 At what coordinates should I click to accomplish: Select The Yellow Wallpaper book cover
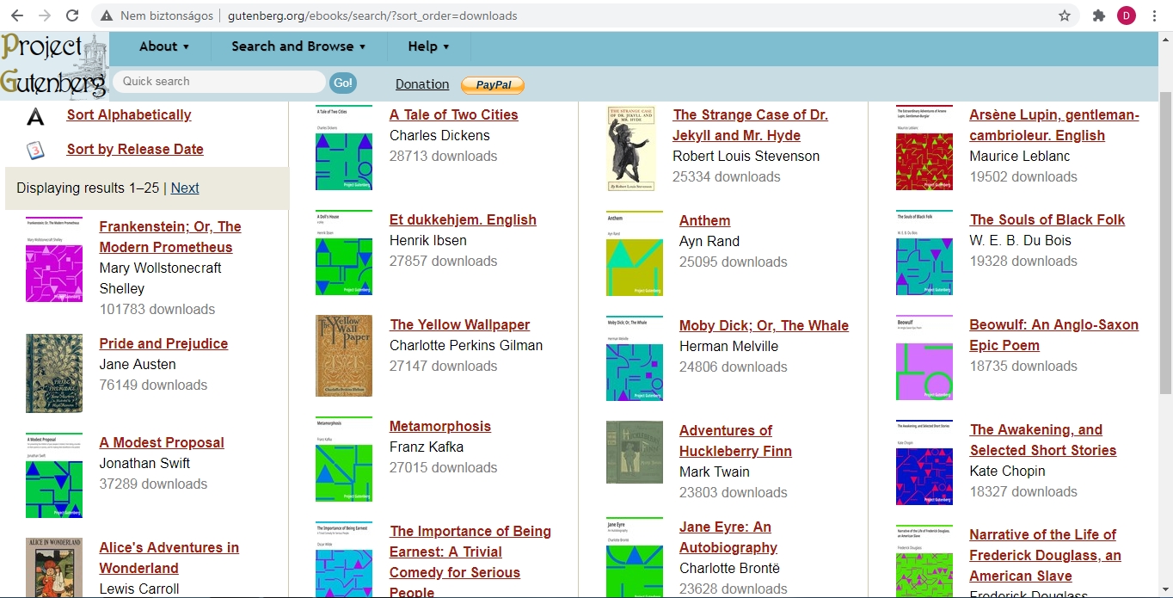click(344, 355)
